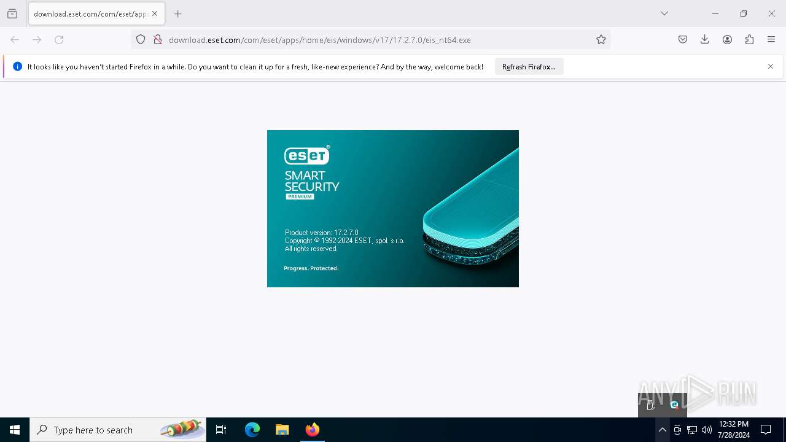This screenshot has width=786, height=442.
Task: Restore down the Firefox window
Action: [x=744, y=14]
